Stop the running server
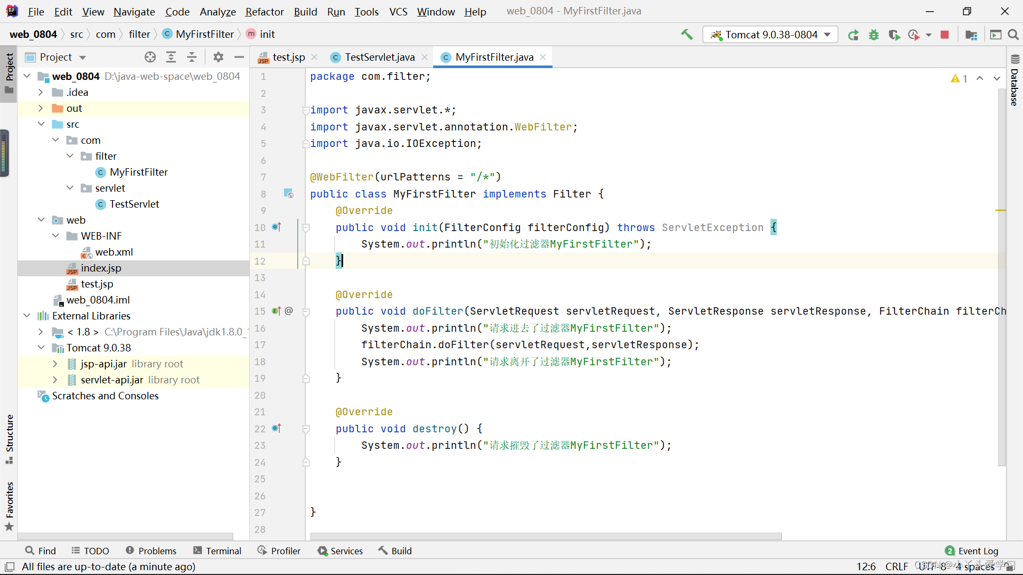 [945, 35]
